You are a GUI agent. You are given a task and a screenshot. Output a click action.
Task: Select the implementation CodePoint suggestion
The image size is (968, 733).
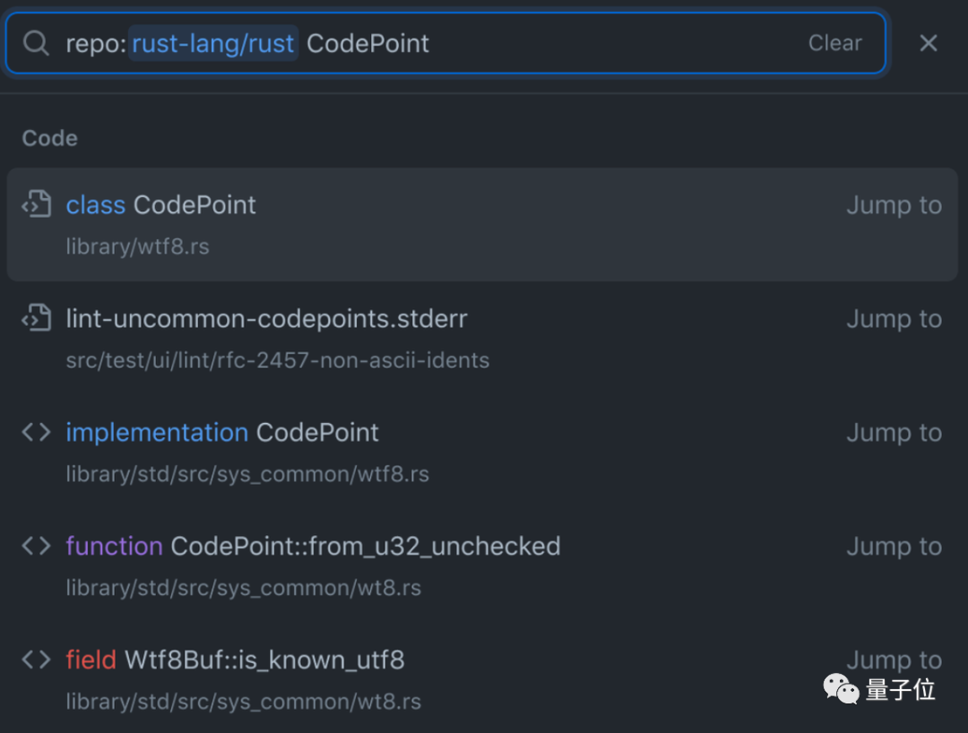[x=222, y=433]
